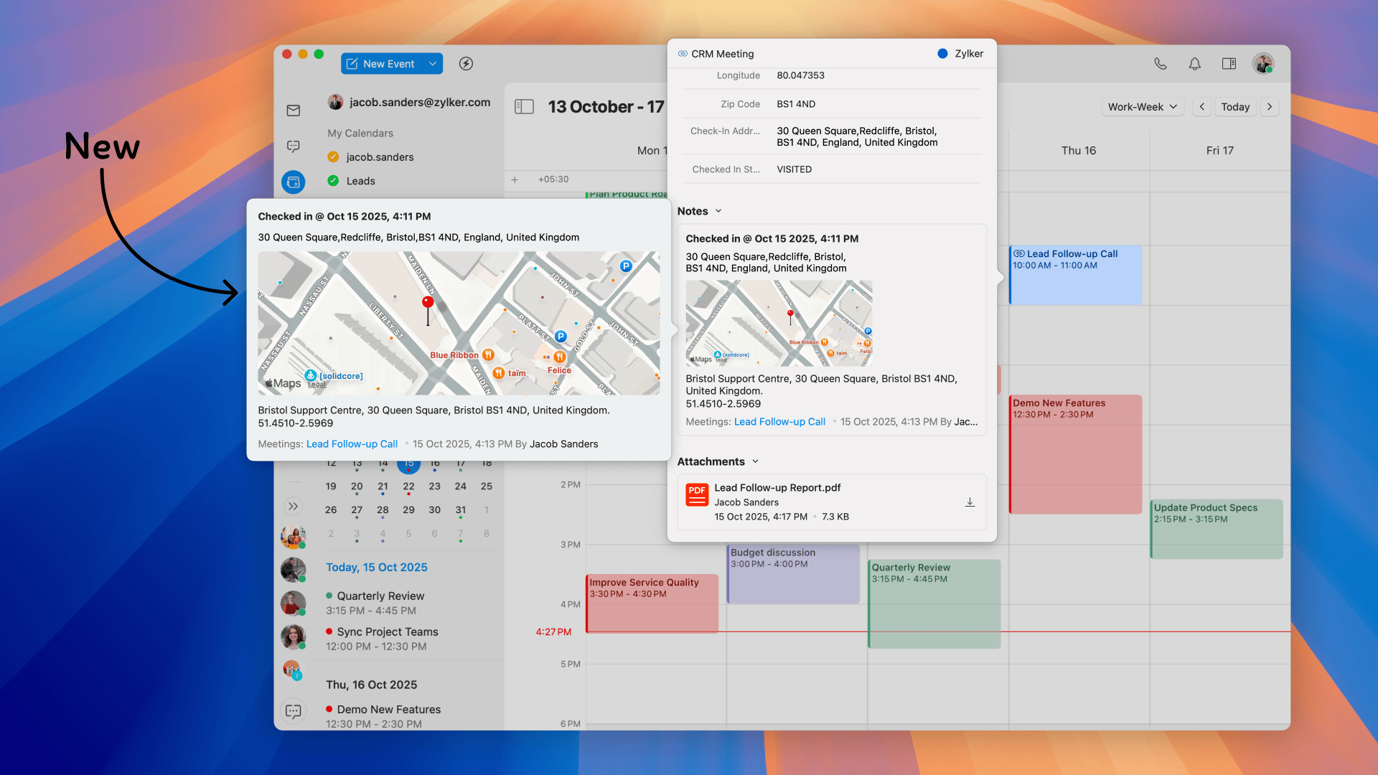Select date 29 in the mini calendar
Viewport: 1378px width, 775px height.
pos(408,510)
